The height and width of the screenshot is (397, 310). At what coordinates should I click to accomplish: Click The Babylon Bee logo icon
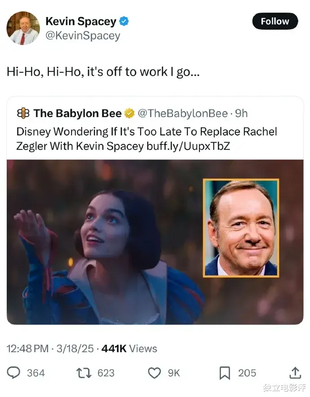[23, 113]
